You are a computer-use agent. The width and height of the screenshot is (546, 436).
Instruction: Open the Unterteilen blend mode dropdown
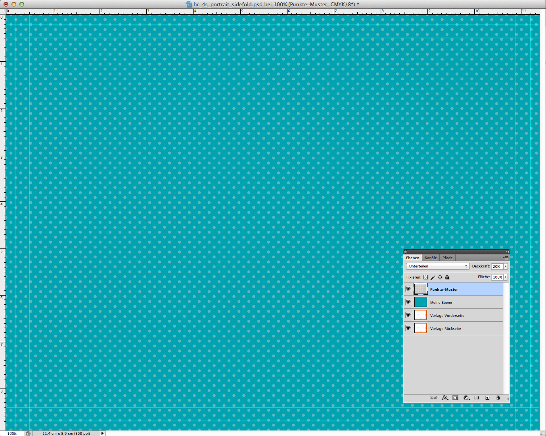click(x=437, y=266)
